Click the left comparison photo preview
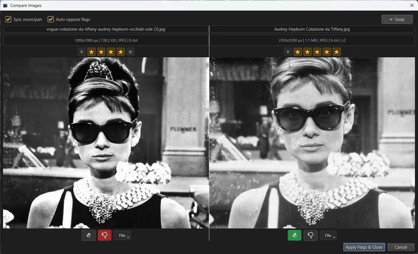The width and height of the screenshot is (418, 254). tap(106, 143)
